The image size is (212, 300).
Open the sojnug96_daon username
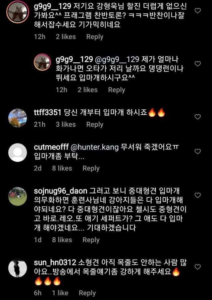(x=60, y=191)
